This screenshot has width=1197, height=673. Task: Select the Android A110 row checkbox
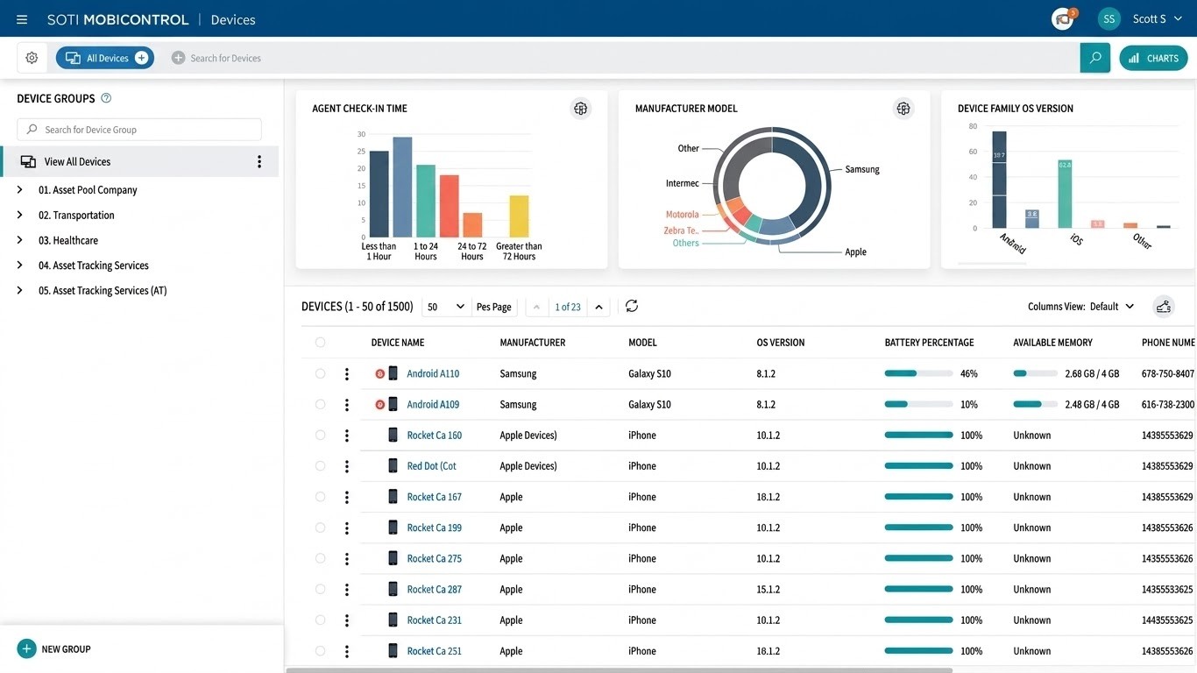pos(320,373)
